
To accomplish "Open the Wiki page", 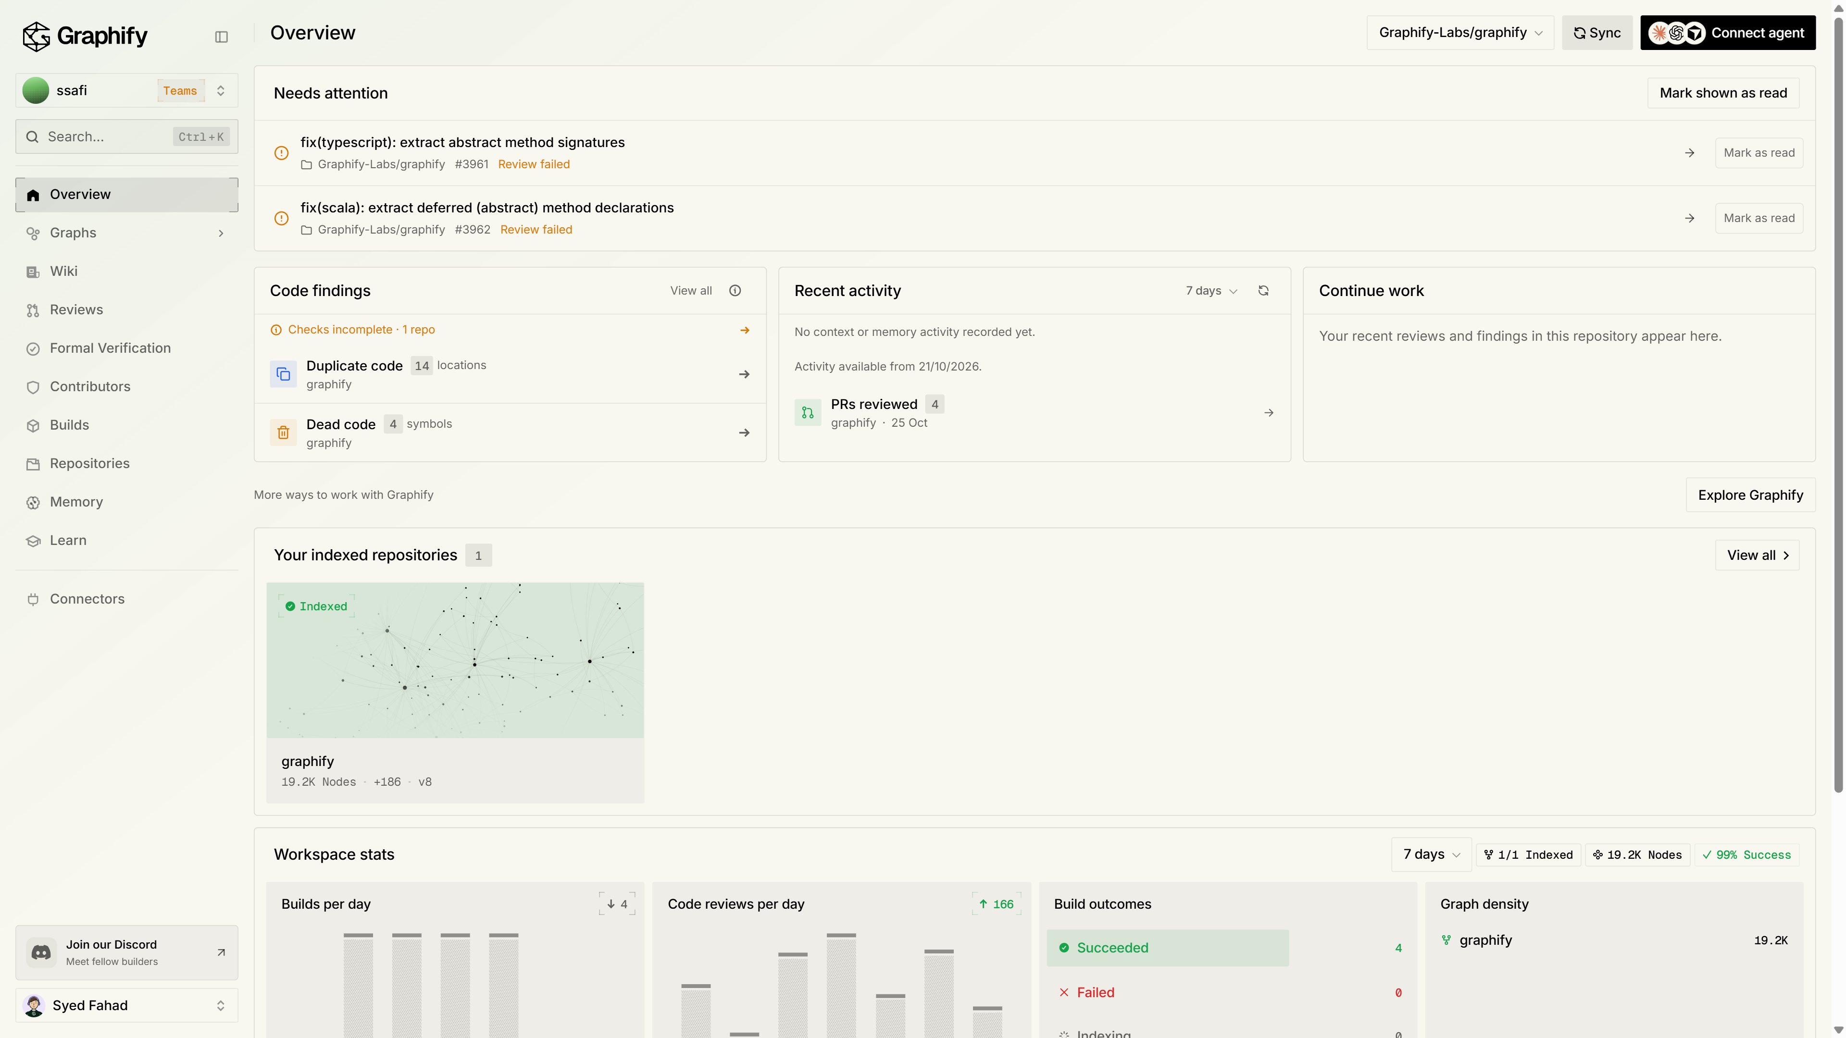I will (127, 272).
